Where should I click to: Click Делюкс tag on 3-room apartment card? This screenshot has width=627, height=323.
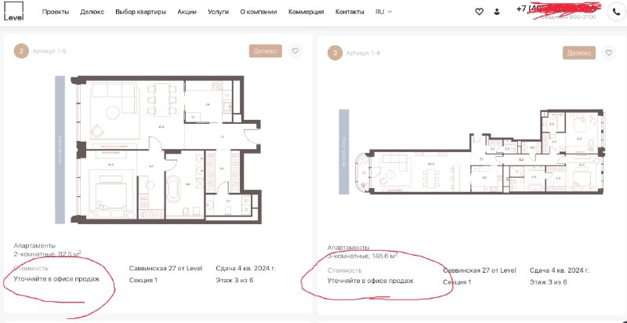(579, 53)
